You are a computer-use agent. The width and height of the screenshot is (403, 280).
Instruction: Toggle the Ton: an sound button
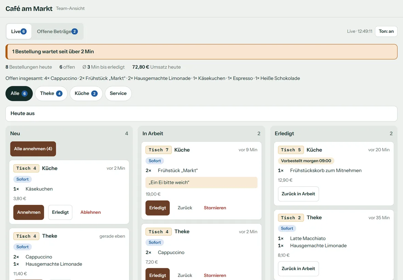(386, 31)
